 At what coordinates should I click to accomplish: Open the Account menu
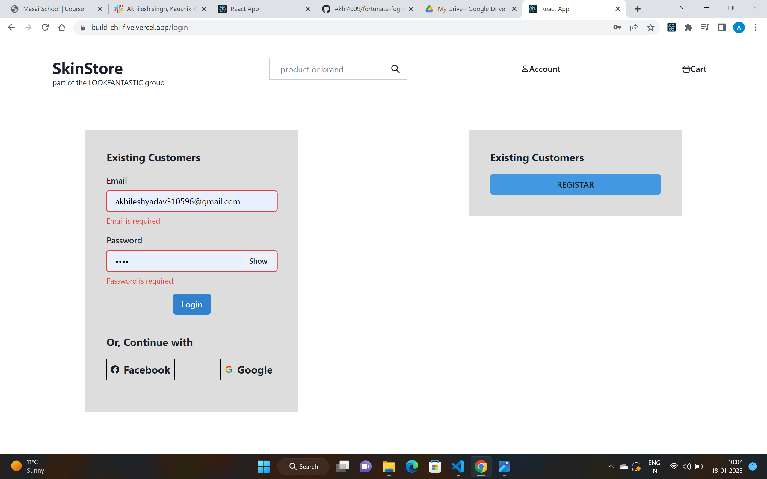click(541, 69)
